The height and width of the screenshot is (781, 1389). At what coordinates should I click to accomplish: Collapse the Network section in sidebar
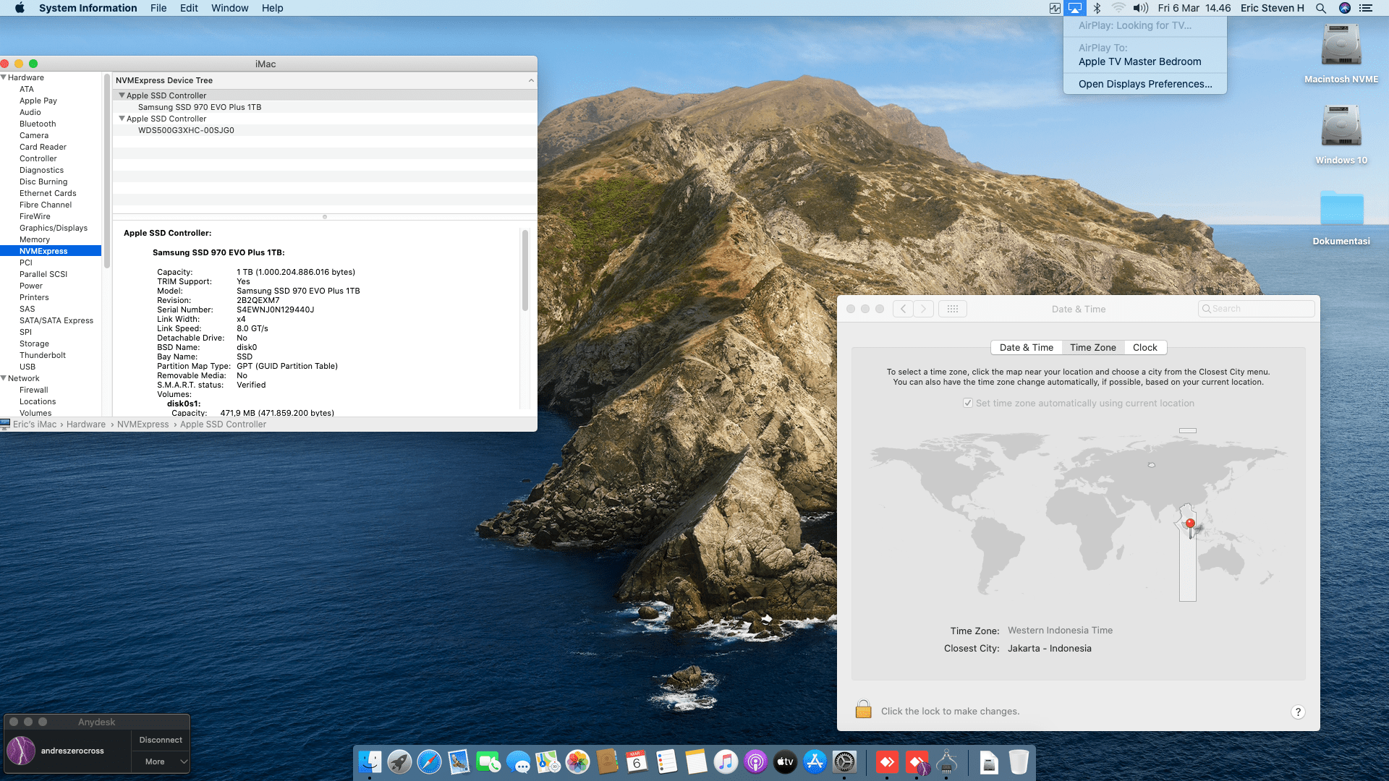tap(4, 378)
